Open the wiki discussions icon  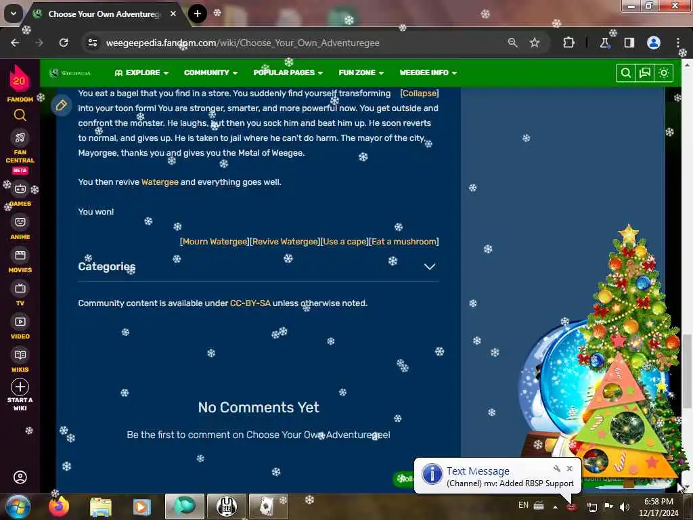point(645,73)
